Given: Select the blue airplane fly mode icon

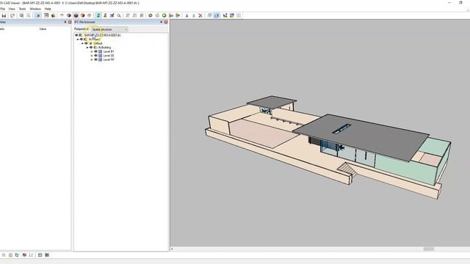Looking at the screenshot, I should [x=112, y=15].
